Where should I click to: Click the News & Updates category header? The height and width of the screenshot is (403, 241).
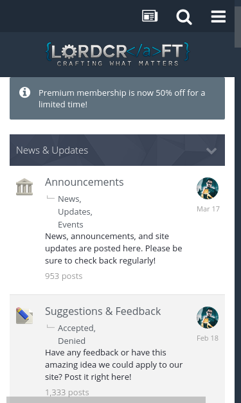(x=117, y=150)
